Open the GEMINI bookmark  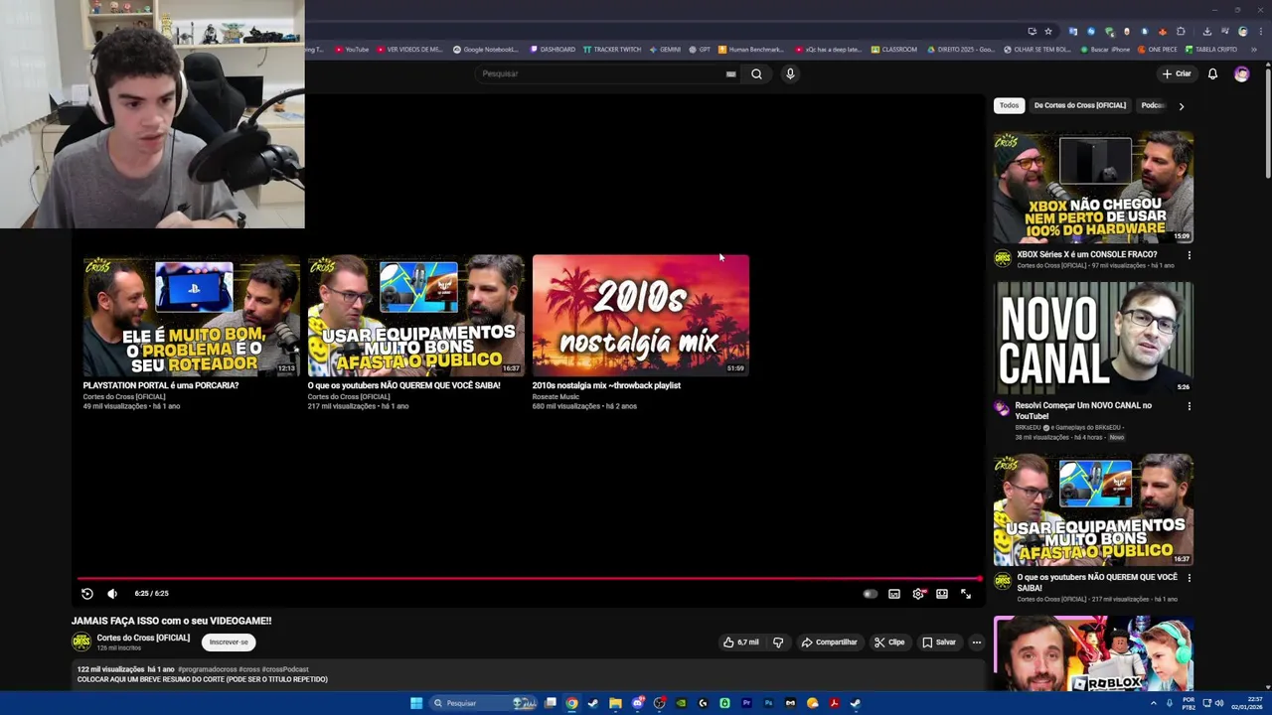(x=666, y=50)
